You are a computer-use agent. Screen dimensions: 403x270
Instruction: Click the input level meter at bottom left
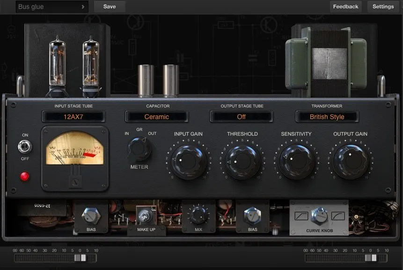[55, 258]
